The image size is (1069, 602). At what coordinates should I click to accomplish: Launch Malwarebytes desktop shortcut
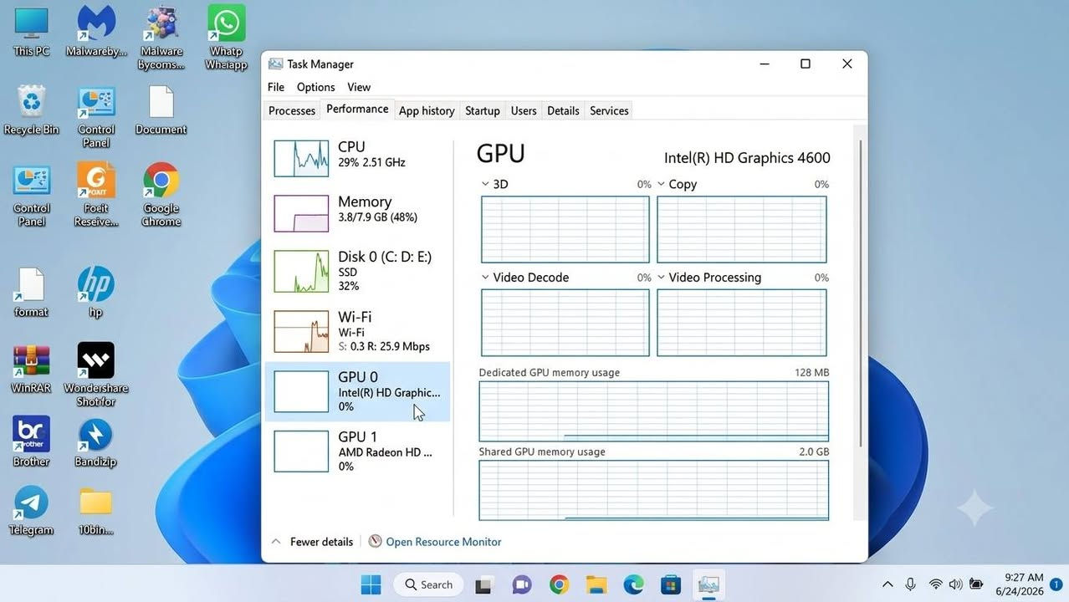(x=95, y=30)
